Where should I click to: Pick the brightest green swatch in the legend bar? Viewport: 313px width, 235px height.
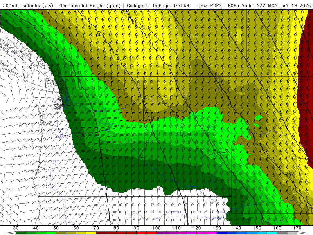51,233
